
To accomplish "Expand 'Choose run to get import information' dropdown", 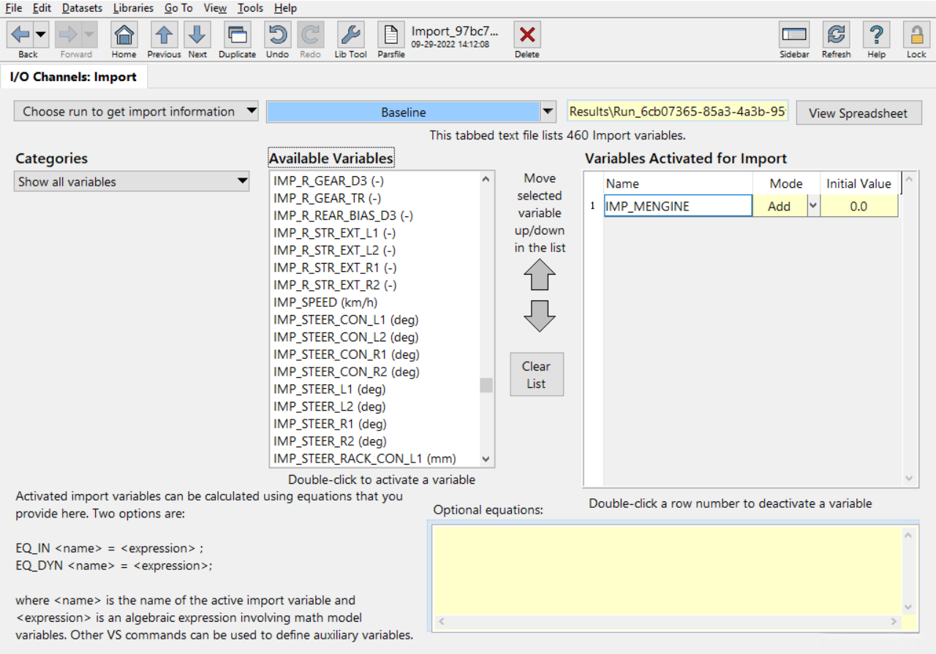I will click(136, 112).
